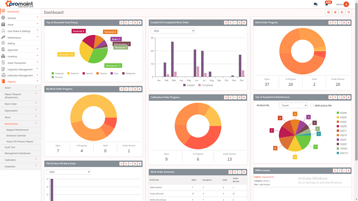Open the notifications bell
Image resolution: width=358 pixels, height=201 pixels.
[326, 4]
